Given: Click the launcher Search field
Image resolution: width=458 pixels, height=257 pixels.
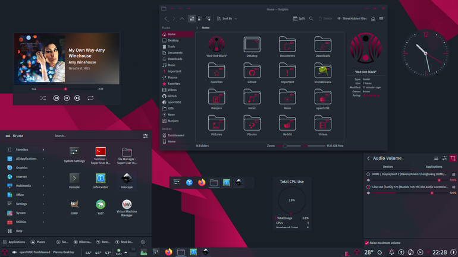Looking at the screenshot, I should point(96,136).
